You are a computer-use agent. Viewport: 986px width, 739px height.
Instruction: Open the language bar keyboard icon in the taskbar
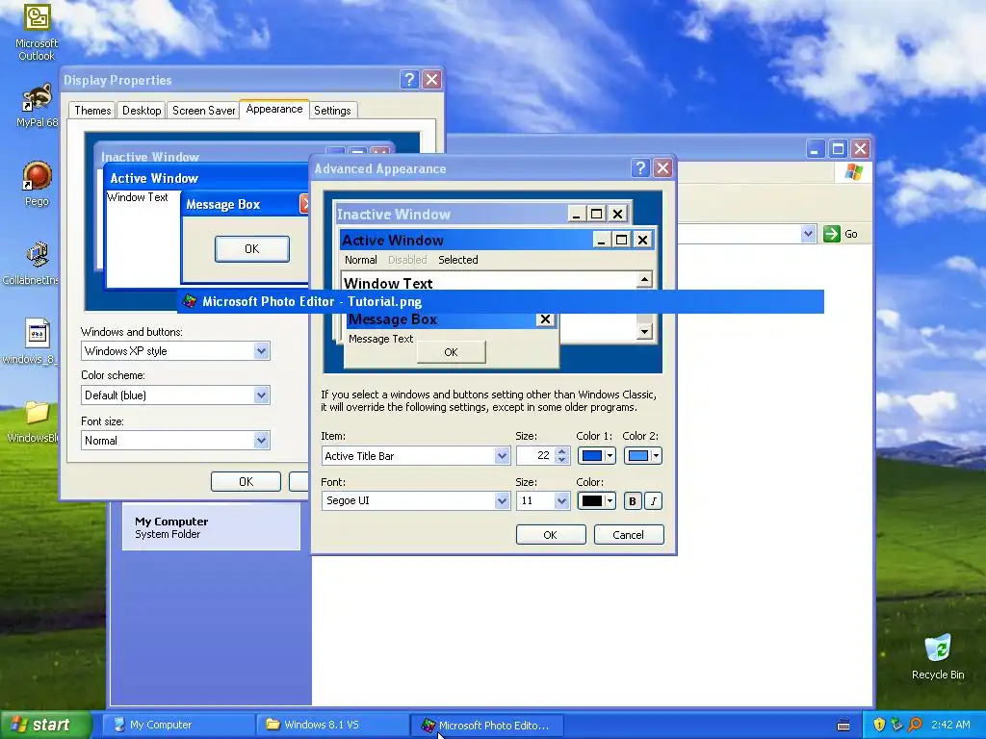pos(843,726)
